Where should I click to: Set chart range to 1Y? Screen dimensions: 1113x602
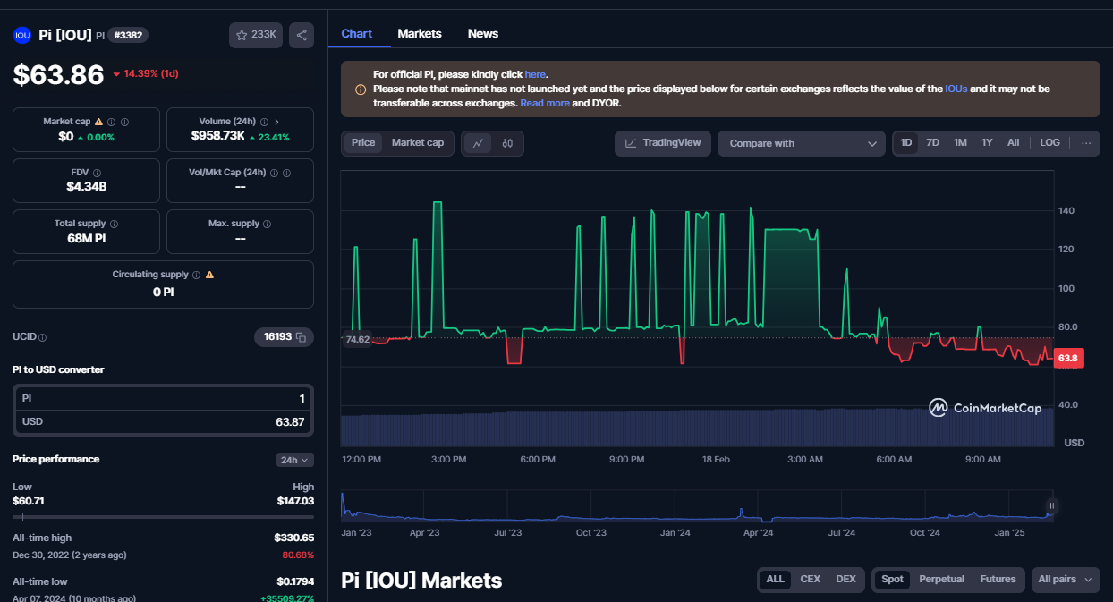pos(987,143)
